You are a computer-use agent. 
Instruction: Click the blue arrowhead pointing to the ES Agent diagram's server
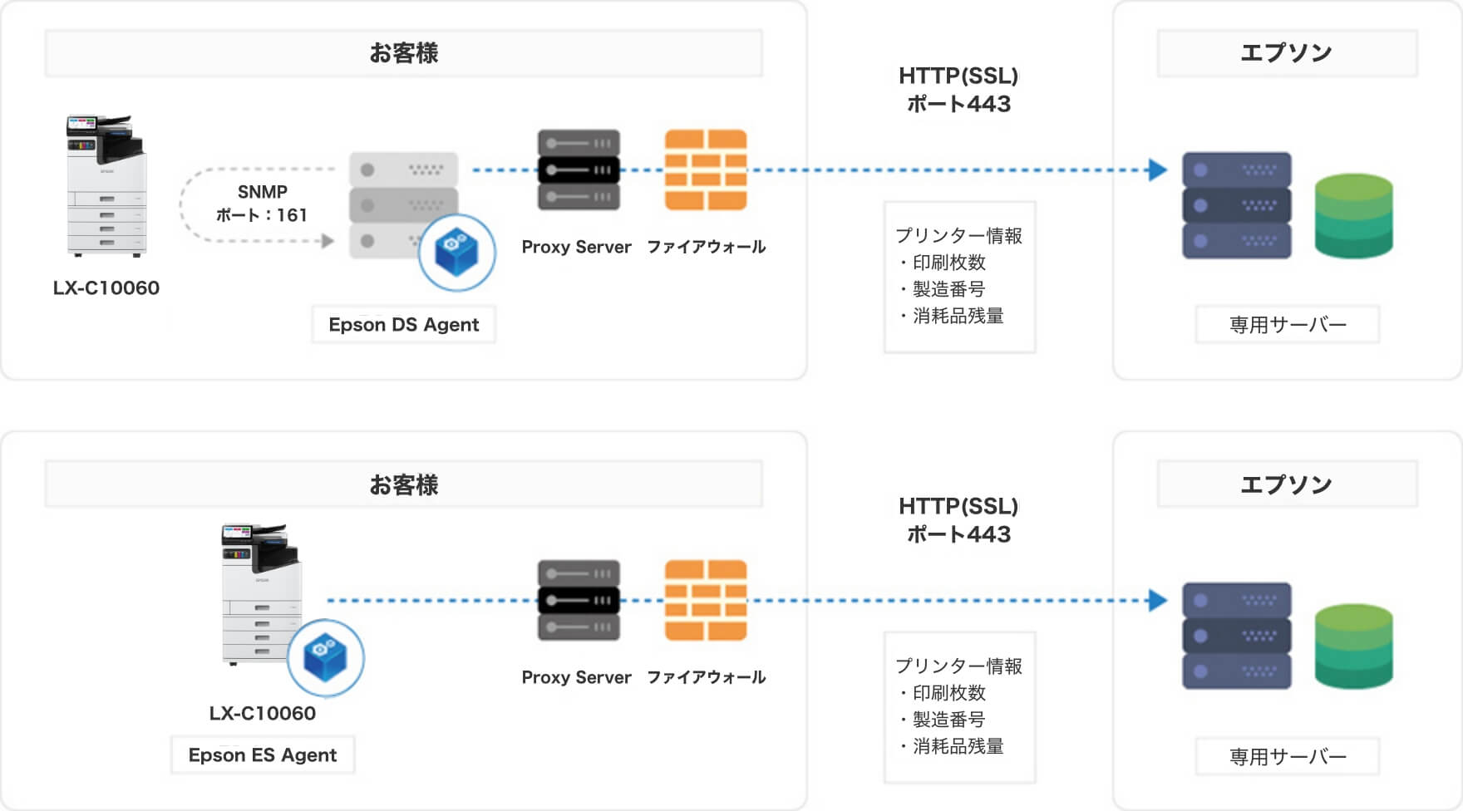(1157, 600)
